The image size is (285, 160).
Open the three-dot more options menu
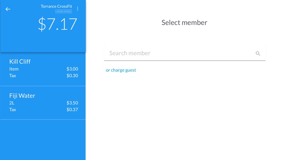point(78,9)
